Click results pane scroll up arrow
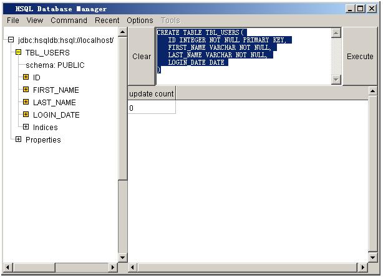The image size is (383, 277). tap(373, 91)
